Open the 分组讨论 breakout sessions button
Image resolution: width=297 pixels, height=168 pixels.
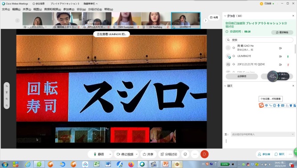169,154
